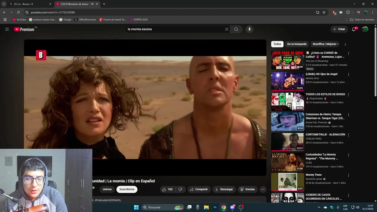
Task: Open options for '(Libido) HD Ojos de Angel'
Action: pyautogui.click(x=348, y=75)
